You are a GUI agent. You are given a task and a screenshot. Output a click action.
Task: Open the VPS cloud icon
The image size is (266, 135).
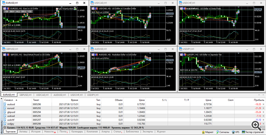coord(233,132)
